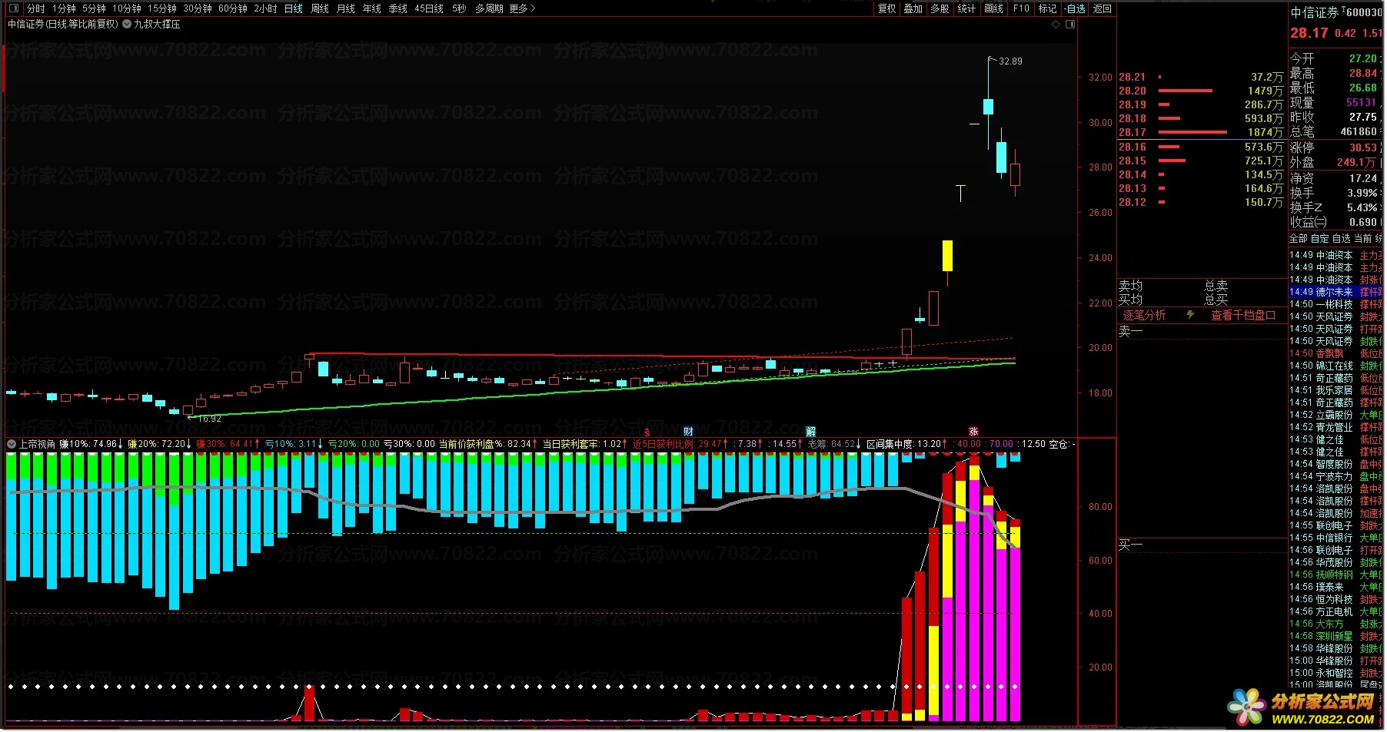
Task: Click the 14:56 扬顺特钢 alert row
Action: (1335, 575)
